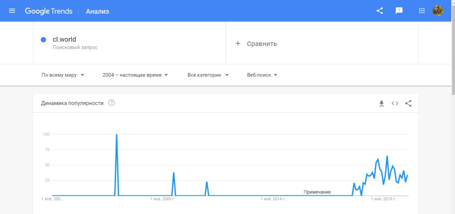Click the blue dot beside cl.world
Viewport: 455px width, 214px height.
(43, 40)
